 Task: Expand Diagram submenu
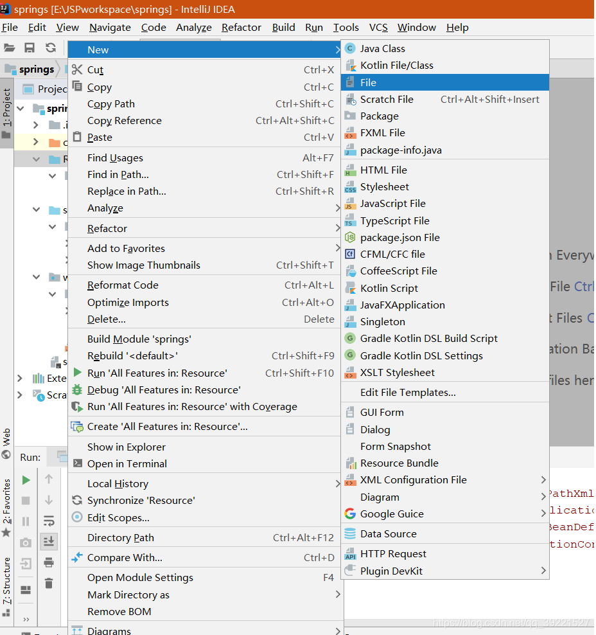(x=445, y=497)
